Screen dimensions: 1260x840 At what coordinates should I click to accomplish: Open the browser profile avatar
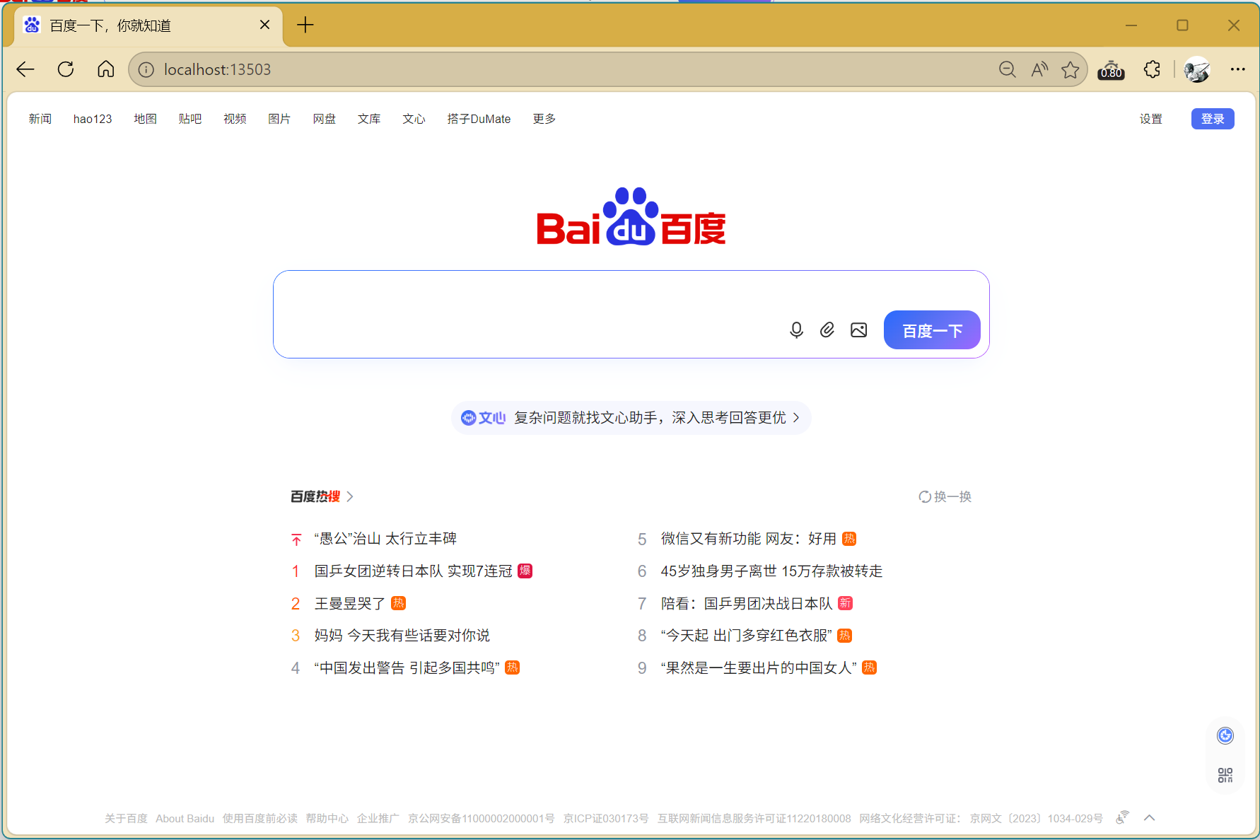[1197, 69]
